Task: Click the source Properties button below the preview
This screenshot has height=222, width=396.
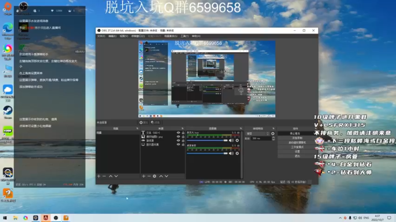Action: [x=144, y=122]
